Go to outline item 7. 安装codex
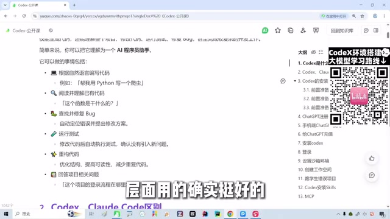Screen dimensions: 390x219 pyautogui.click(x=310, y=143)
